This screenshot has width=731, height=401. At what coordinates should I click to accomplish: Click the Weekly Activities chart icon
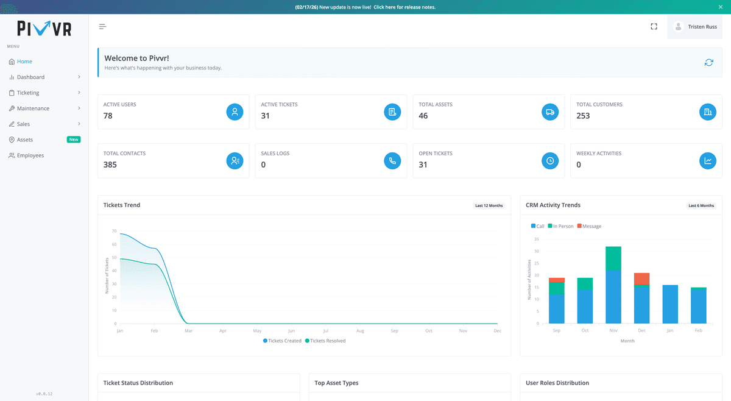[707, 161]
